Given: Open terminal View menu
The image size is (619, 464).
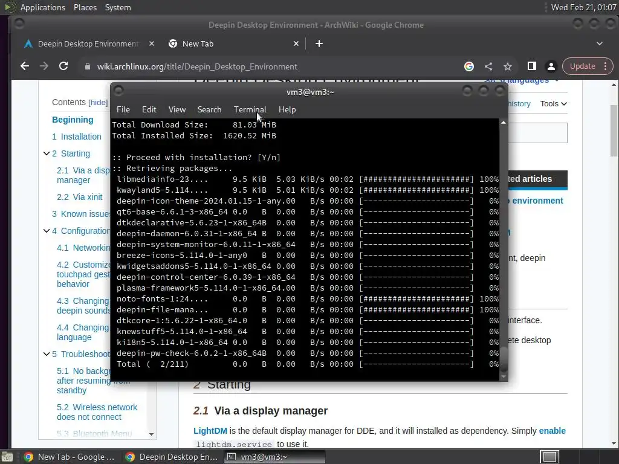Looking at the screenshot, I should (x=177, y=109).
